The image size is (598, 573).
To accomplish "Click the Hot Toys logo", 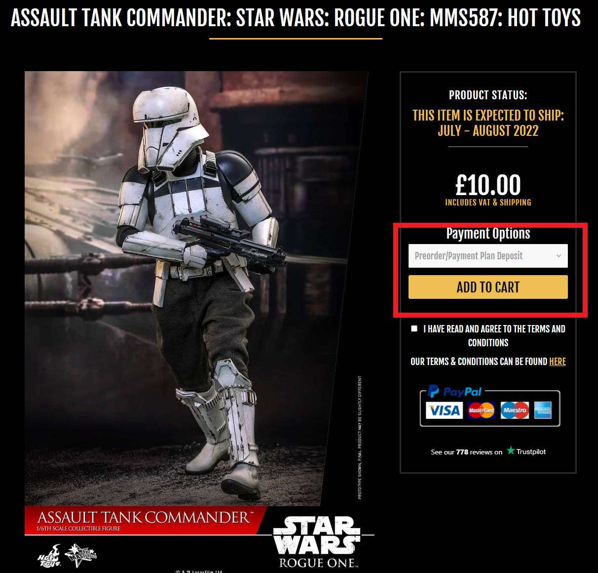I will coord(50,556).
